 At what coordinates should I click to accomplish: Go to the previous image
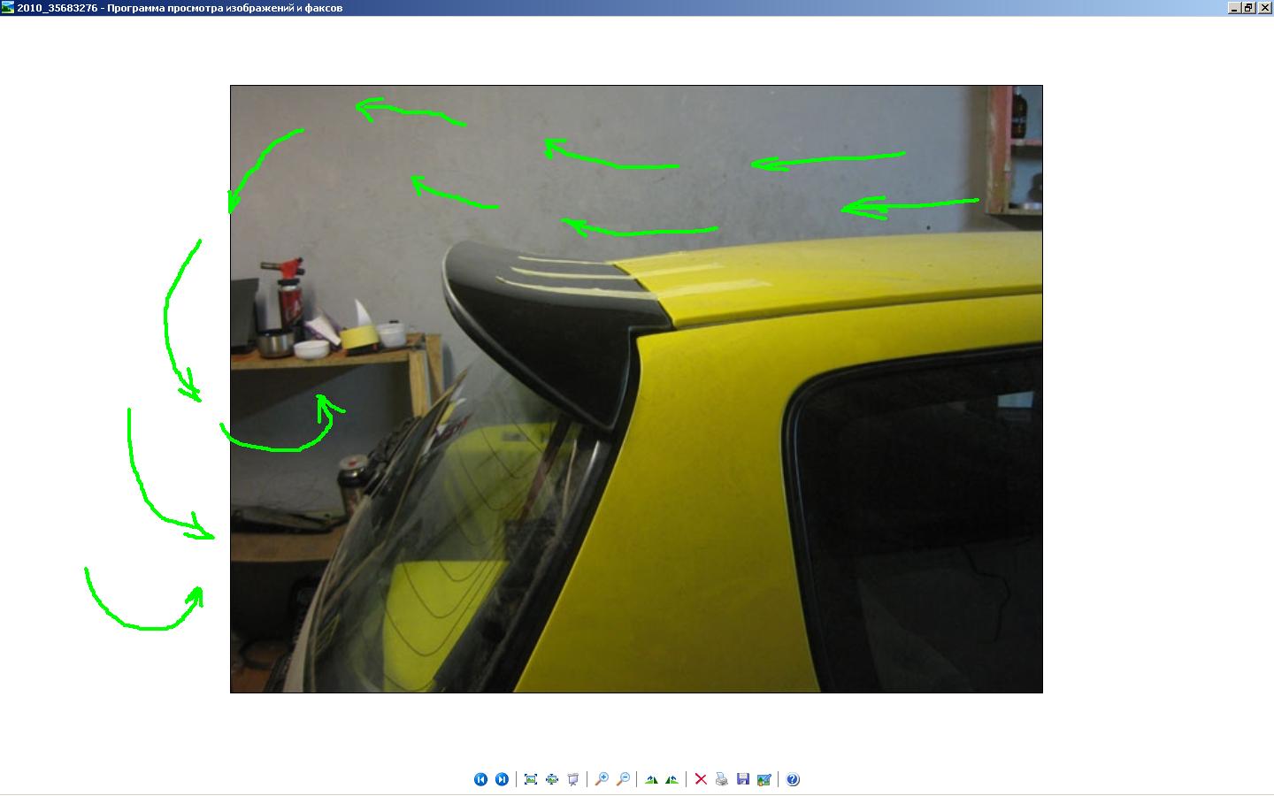[x=480, y=779]
